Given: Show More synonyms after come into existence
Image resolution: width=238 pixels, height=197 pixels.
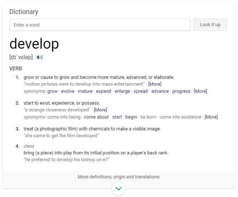Looking at the screenshot, I should [211, 117].
